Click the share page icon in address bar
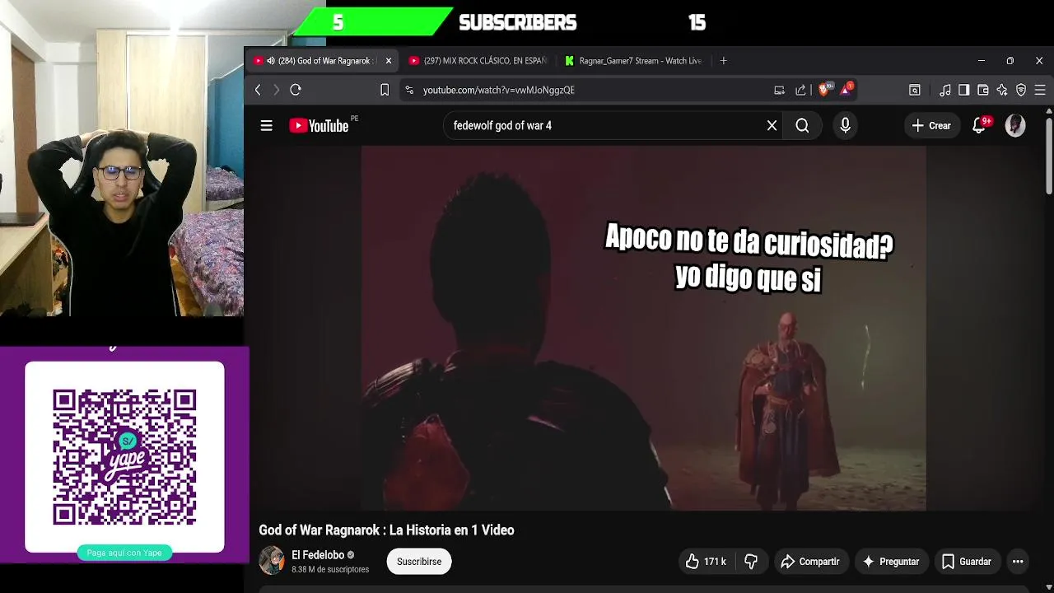Viewport: 1054px width, 593px height. point(800,90)
